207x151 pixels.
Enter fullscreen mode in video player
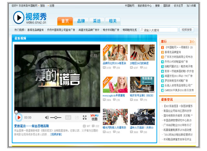click(85, 117)
